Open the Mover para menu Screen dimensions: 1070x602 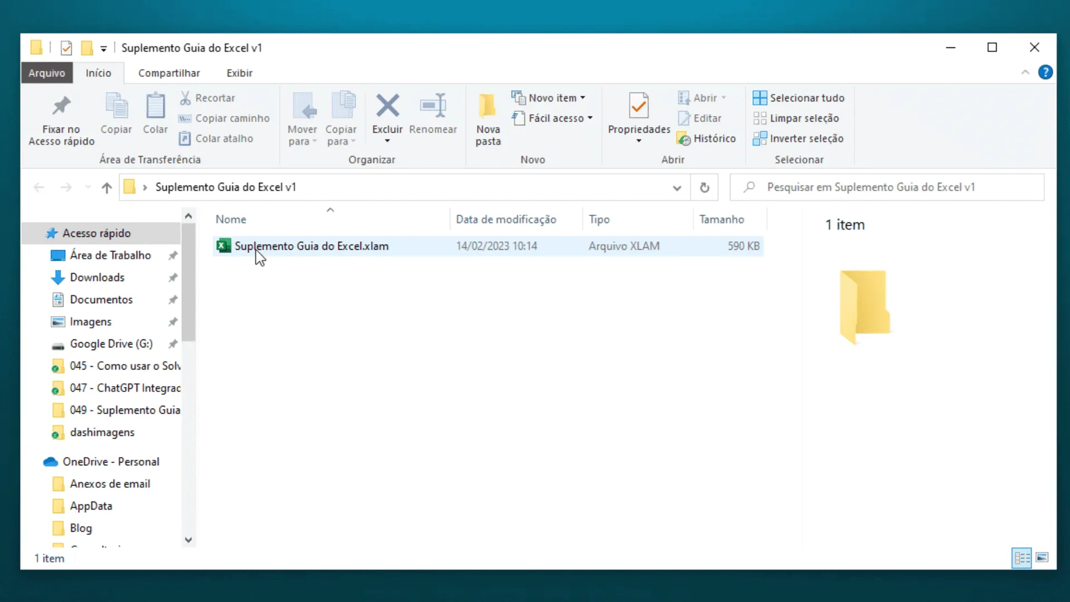(302, 120)
